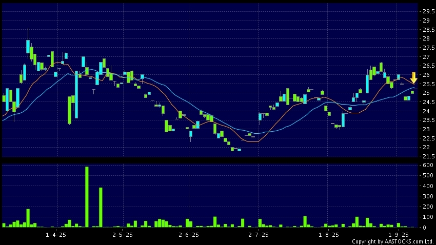Screen dimensions: 436x245
Task: Click the 600 volume axis label
Action: click(x=428, y=165)
